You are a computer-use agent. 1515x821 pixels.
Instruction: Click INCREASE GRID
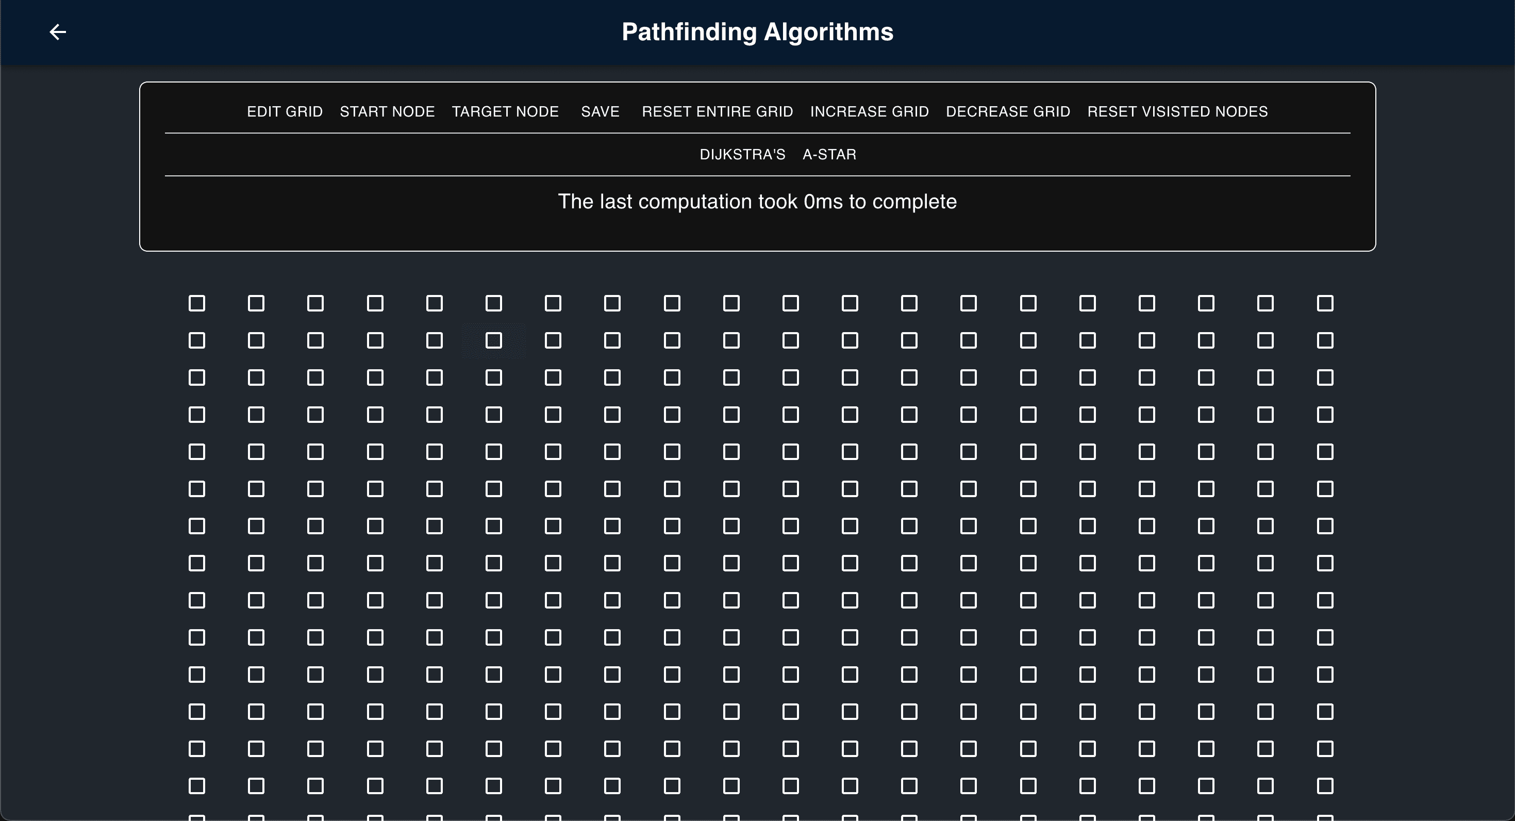pos(869,112)
